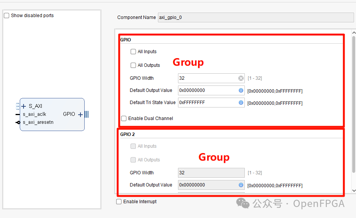
Task: Select the Default Tri State Value label
Action: (153, 103)
